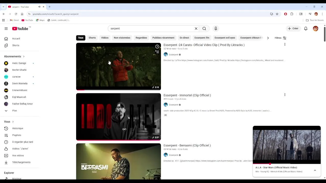
Task: Open a new browser tab
Action: click(49, 7)
